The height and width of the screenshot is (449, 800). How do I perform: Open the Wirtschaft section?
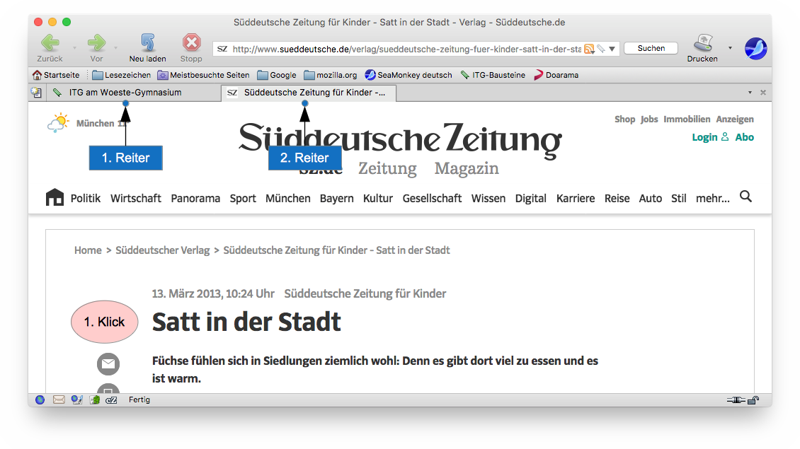tap(136, 198)
